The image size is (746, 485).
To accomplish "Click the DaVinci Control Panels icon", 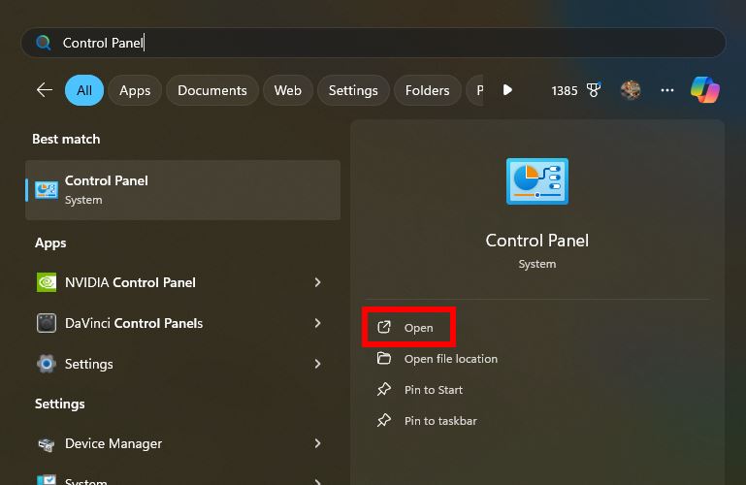I will pos(47,323).
